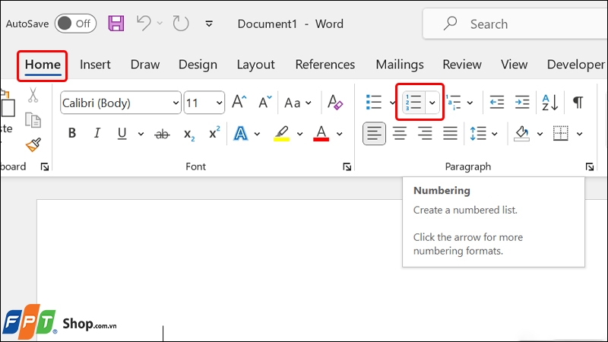Open Paragraph dialog launcher

click(x=590, y=166)
